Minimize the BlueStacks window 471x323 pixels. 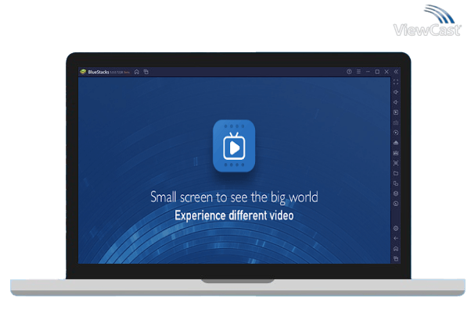point(368,72)
